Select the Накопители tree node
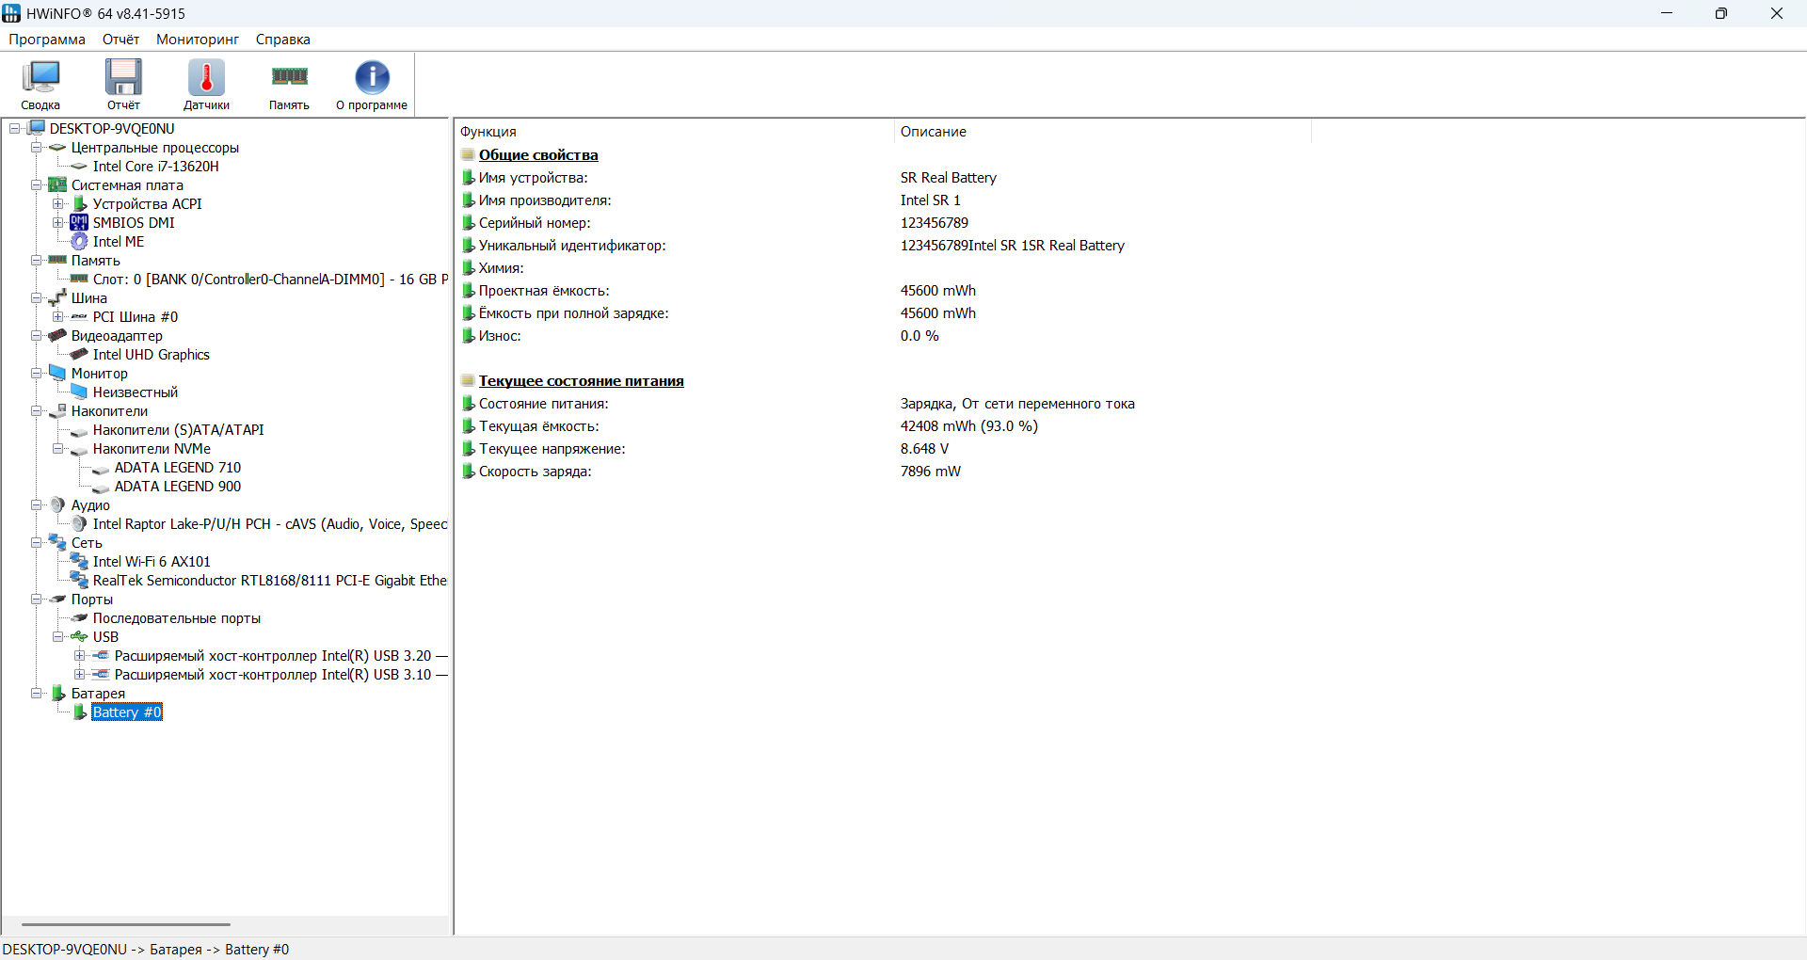1807x960 pixels. [x=109, y=411]
